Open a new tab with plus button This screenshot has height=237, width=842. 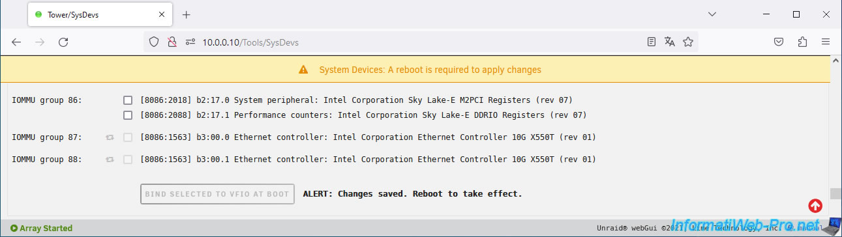tap(186, 14)
